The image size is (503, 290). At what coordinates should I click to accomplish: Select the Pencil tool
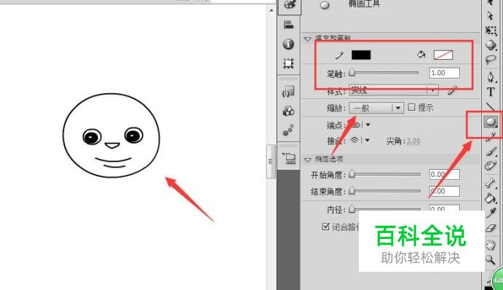(x=491, y=137)
